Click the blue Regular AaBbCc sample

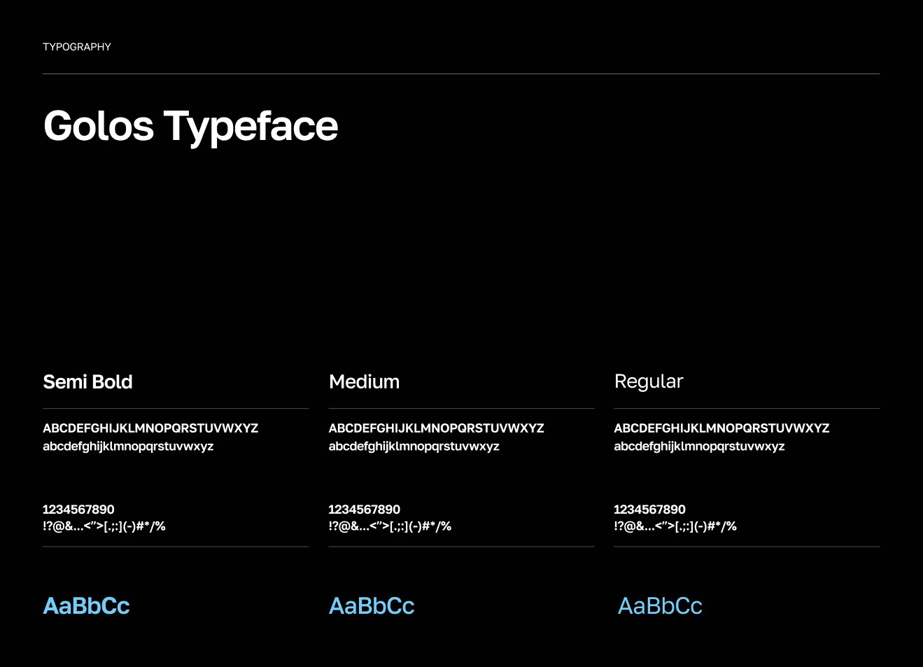(660, 606)
